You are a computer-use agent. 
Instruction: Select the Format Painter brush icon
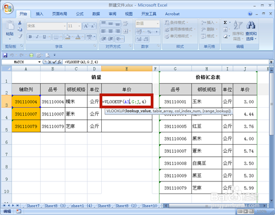pyautogui.click(x=20, y=36)
